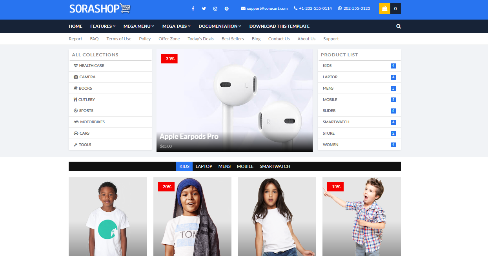Click the support email envelope icon
The image size is (488, 256).
pos(243,8)
